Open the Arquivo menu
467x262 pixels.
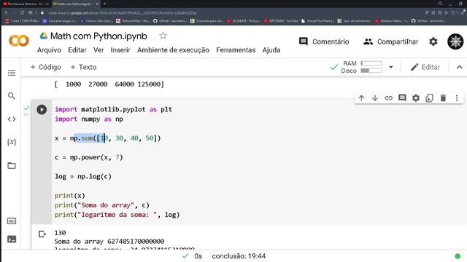[49, 50]
